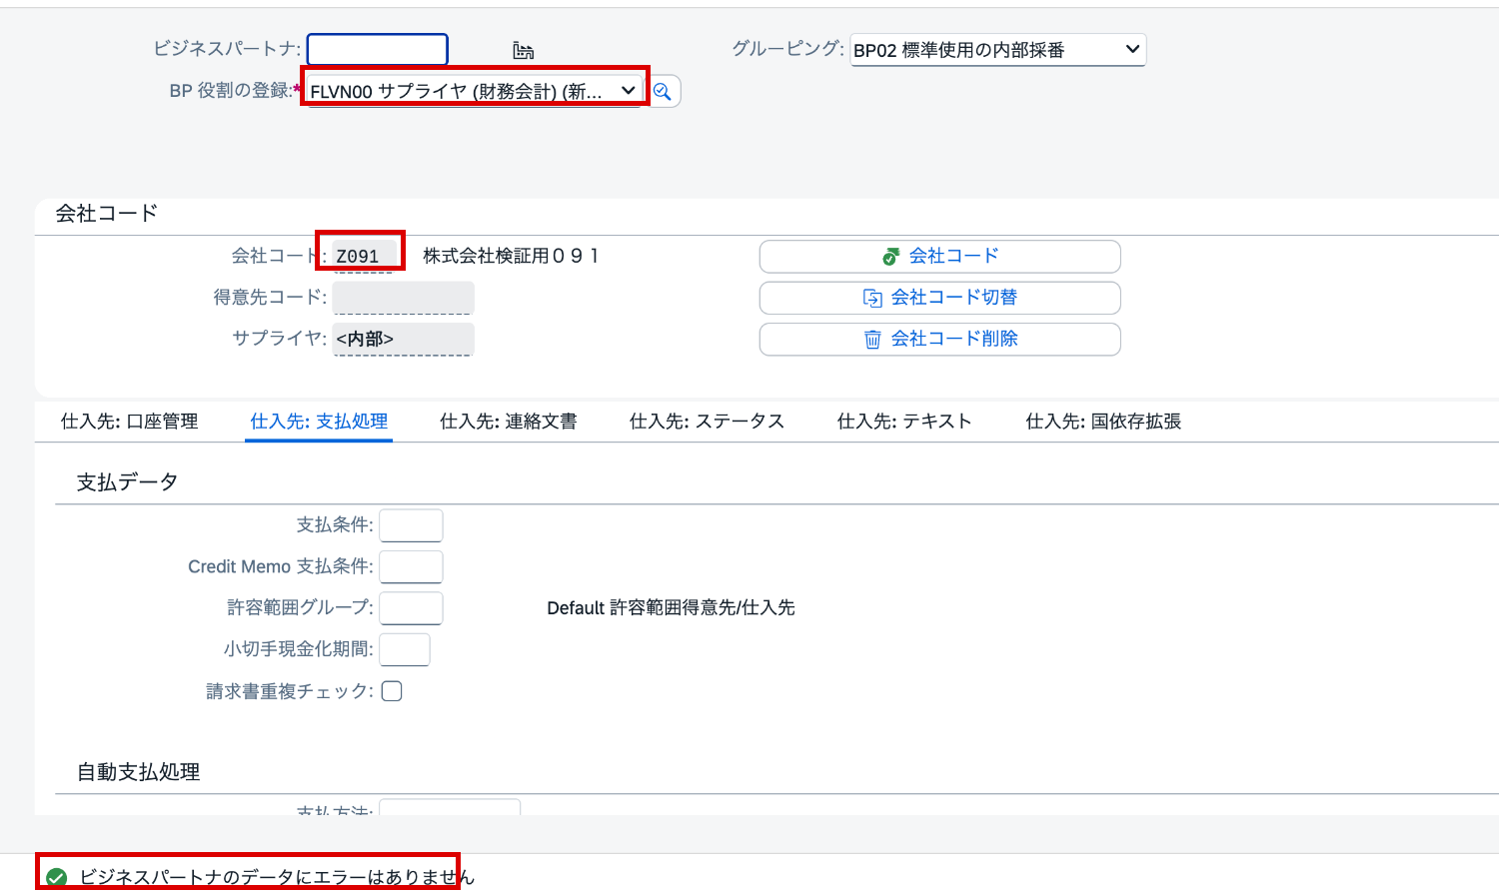Screen dimensions: 1499x894
Task: Open the BP 役割の登録 dropdown
Action: pyautogui.click(x=475, y=91)
